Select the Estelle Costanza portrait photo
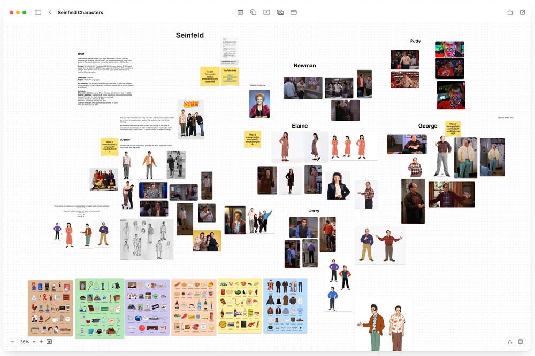Image resolution: width=535 pixels, height=356 pixels. (259, 104)
